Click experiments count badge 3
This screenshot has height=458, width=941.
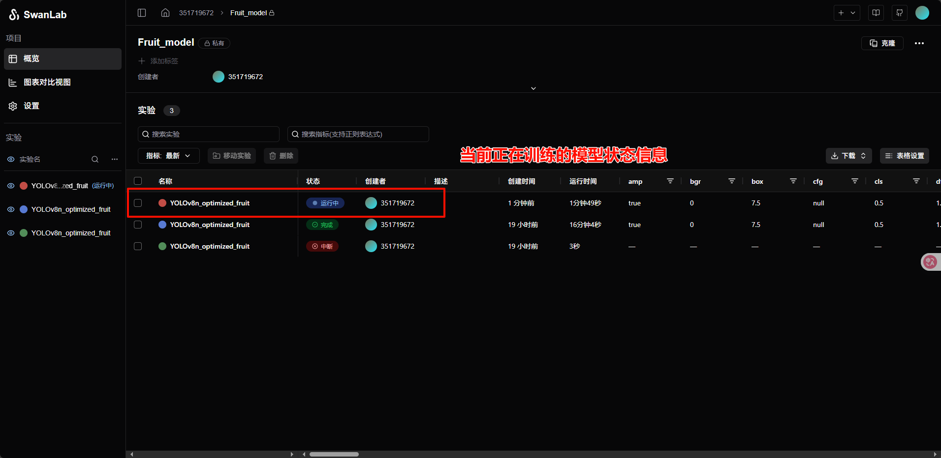[x=172, y=111]
